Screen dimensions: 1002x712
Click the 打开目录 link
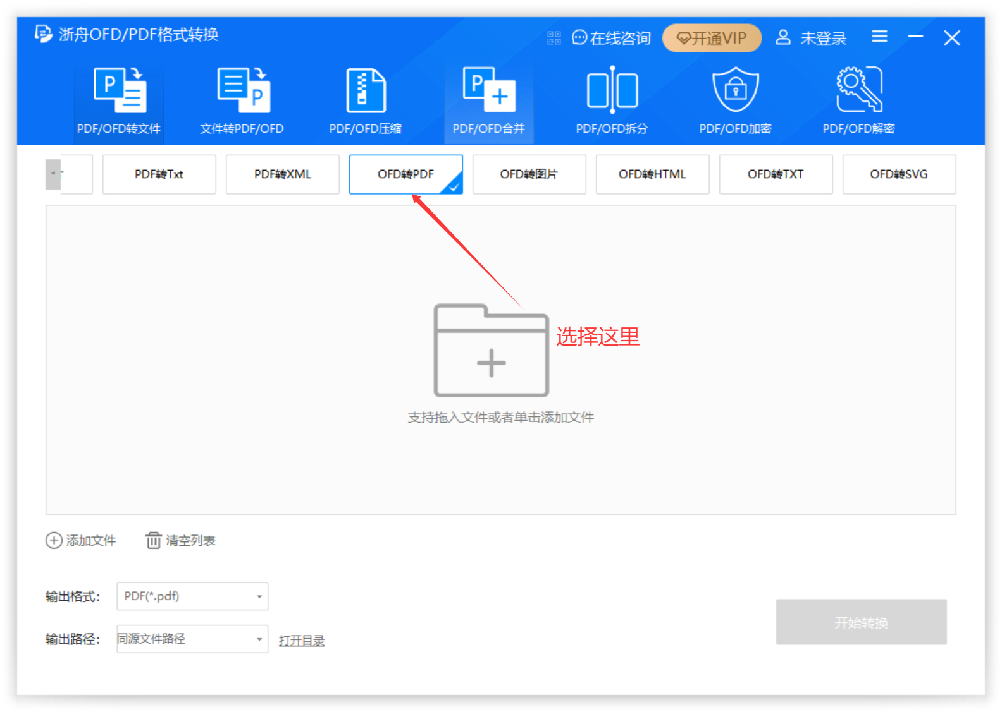click(302, 640)
